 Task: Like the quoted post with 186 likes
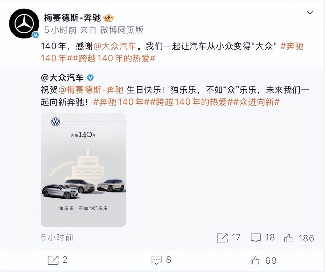(288, 238)
